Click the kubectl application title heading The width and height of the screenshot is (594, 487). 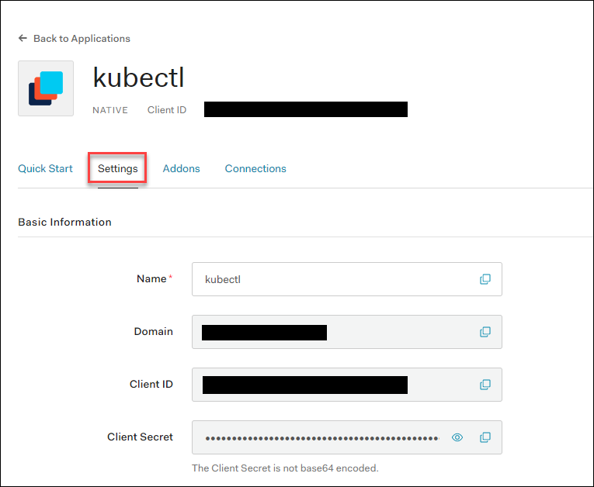click(x=138, y=78)
